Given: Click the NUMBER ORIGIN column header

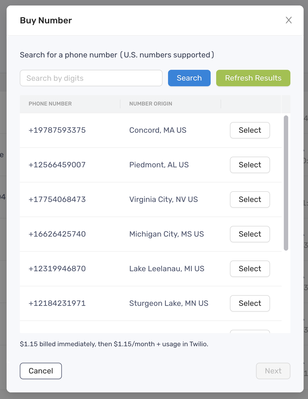Looking at the screenshot, I should pyautogui.click(x=151, y=104).
